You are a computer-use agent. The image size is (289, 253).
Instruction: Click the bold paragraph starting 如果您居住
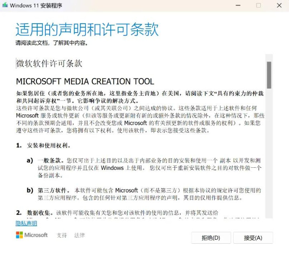tap(140, 97)
